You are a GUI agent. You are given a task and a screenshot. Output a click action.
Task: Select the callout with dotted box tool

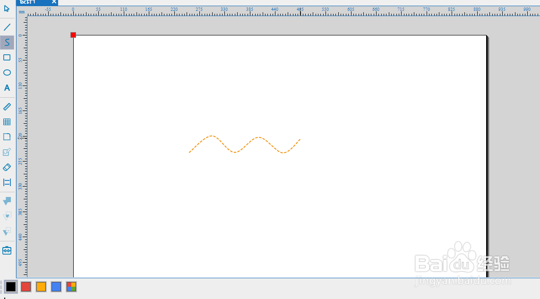click(7, 231)
